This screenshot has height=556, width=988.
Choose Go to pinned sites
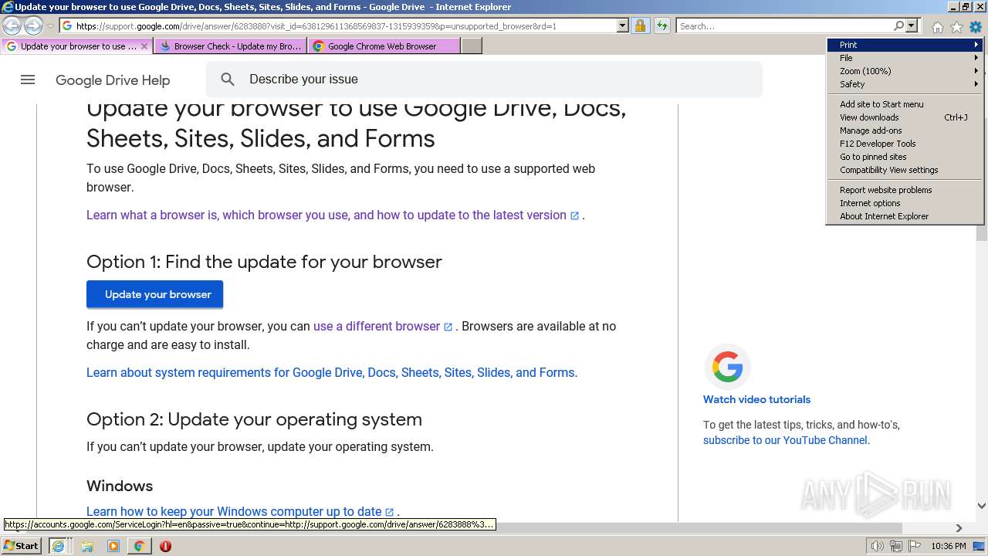point(905,157)
